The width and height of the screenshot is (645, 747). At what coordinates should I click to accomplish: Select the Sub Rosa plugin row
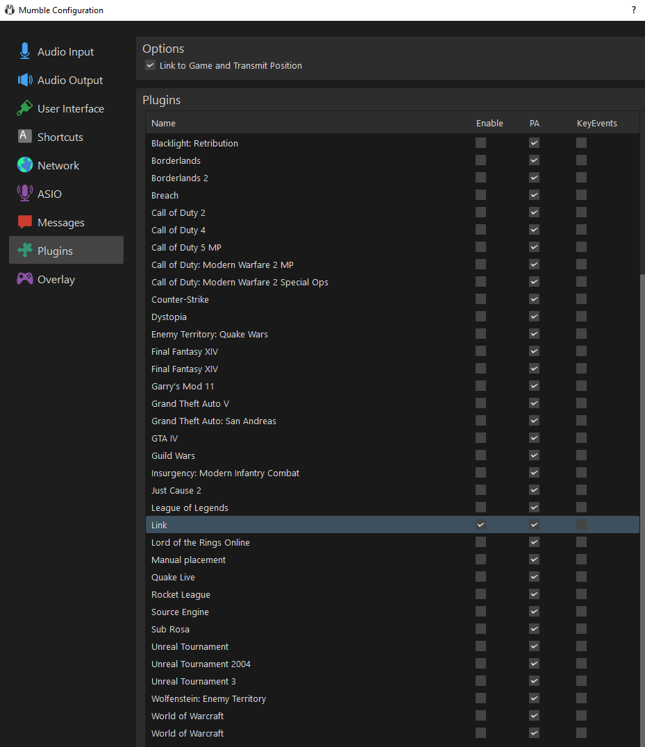click(392, 629)
